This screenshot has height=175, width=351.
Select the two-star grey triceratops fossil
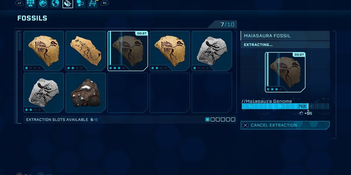click(44, 93)
